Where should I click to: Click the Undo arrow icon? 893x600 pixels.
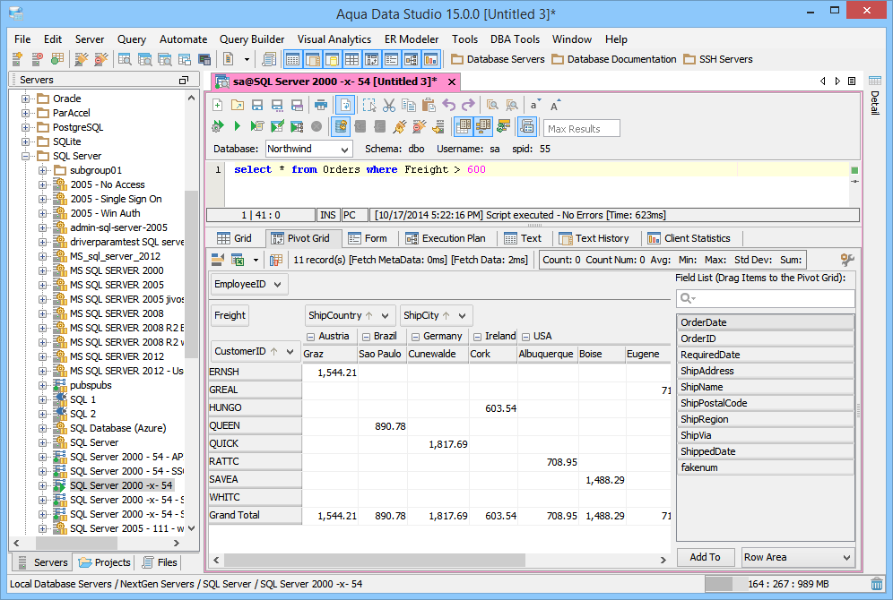pos(448,105)
